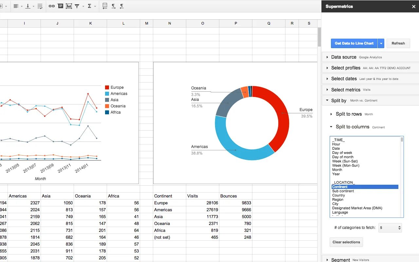Image resolution: width=419 pixels, height=262 pixels.
Task: Click the Create a filter icon
Action: pyautogui.click(x=77, y=6)
